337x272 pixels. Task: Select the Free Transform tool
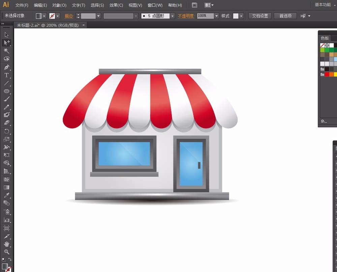pyautogui.click(x=6, y=155)
